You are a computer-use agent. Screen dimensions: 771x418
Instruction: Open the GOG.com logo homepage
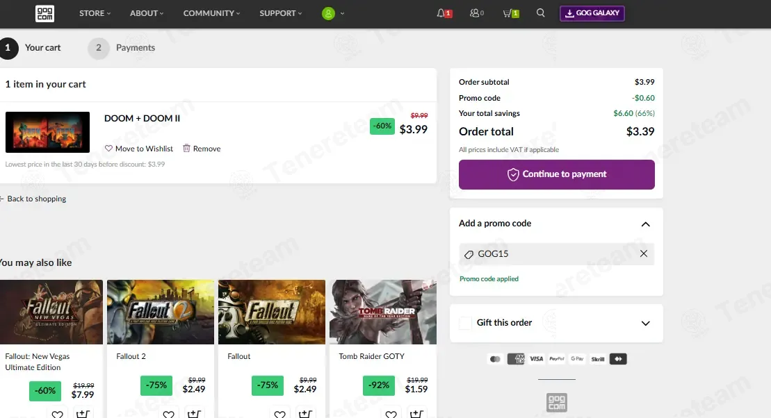pyautogui.click(x=44, y=13)
